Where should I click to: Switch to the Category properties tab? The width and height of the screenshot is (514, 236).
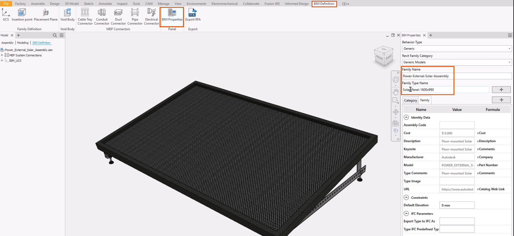pos(410,100)
